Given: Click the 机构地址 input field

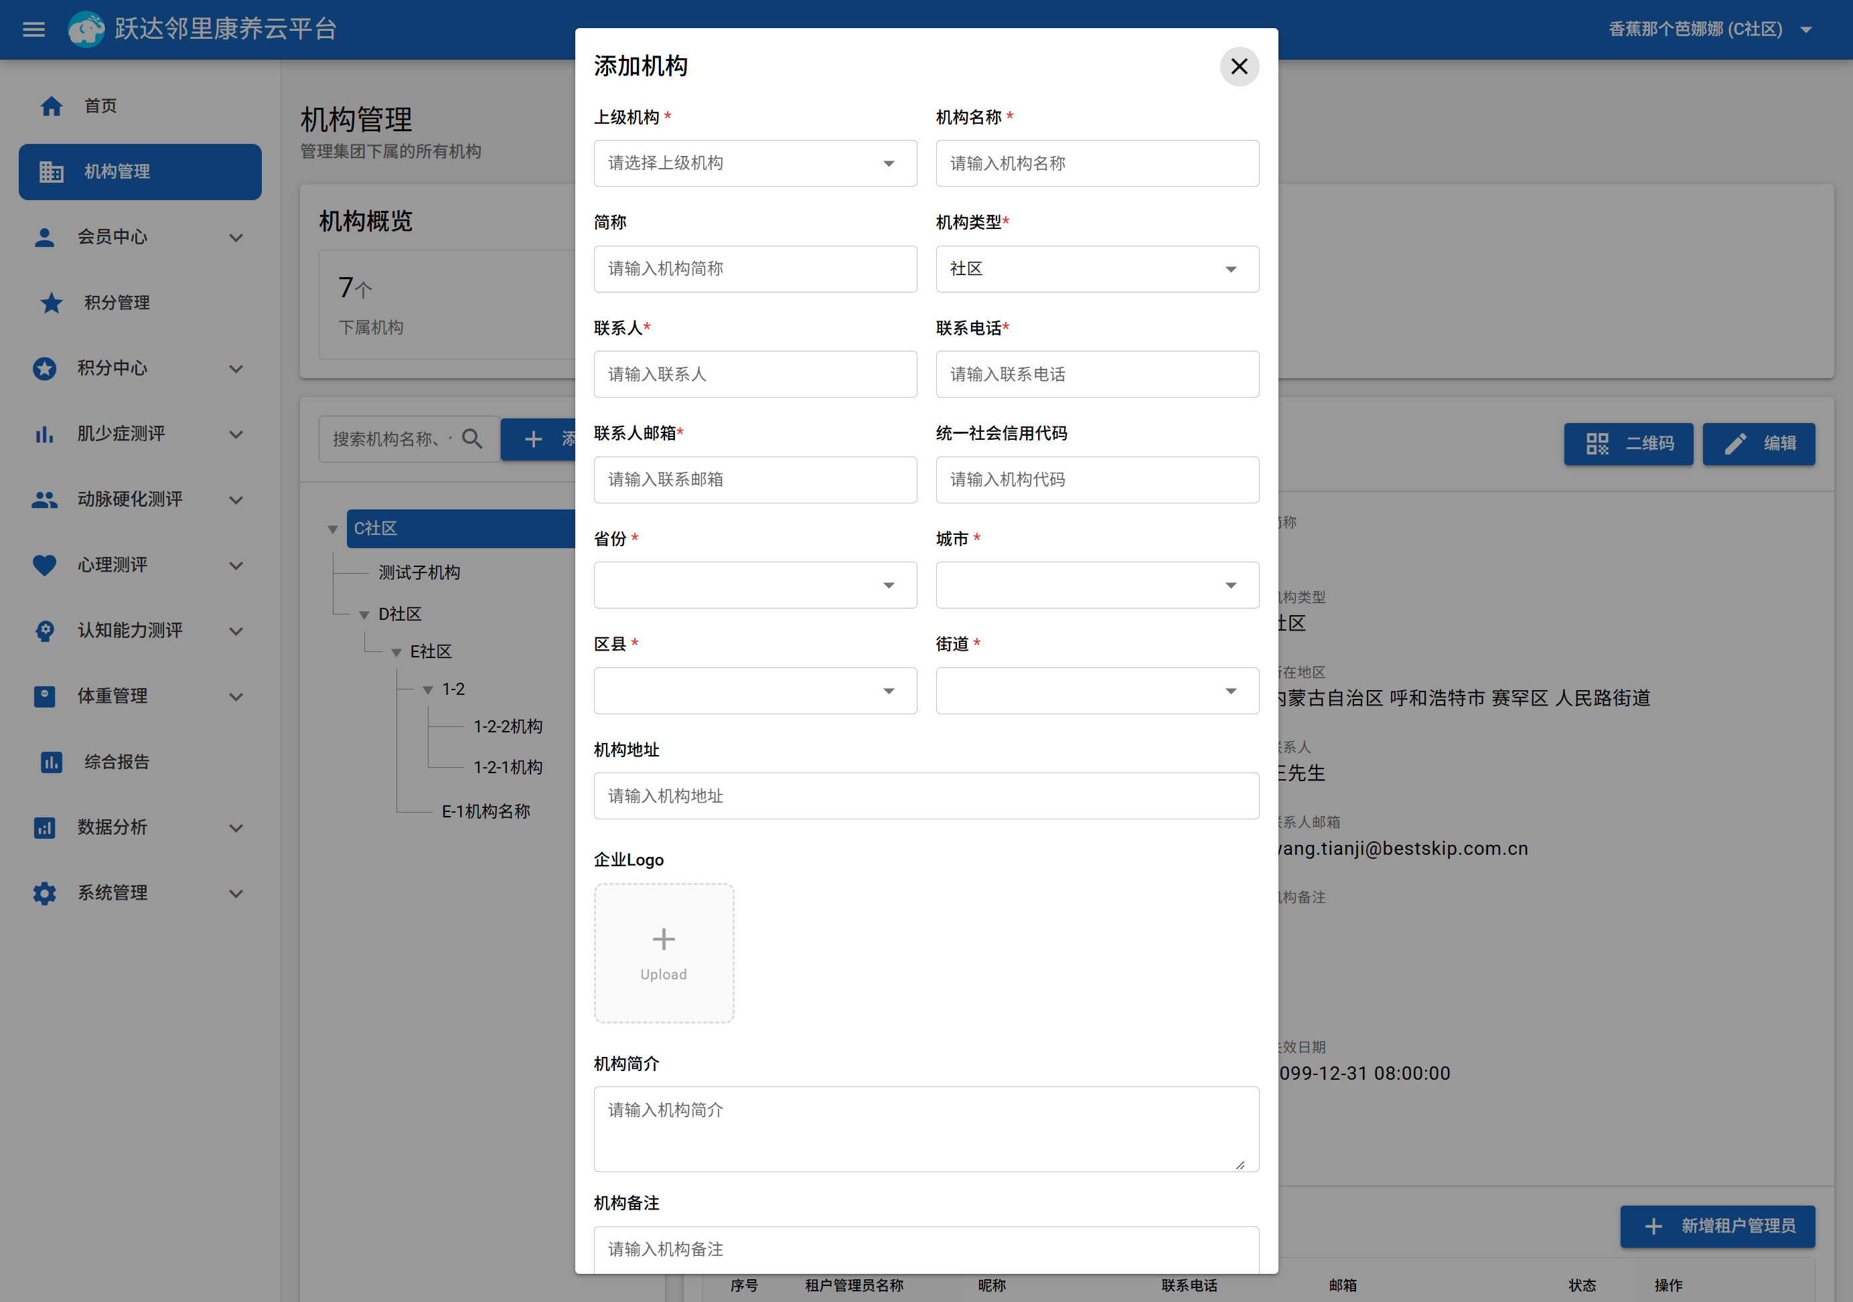Looking at the screenshot, I should [925, 796].
